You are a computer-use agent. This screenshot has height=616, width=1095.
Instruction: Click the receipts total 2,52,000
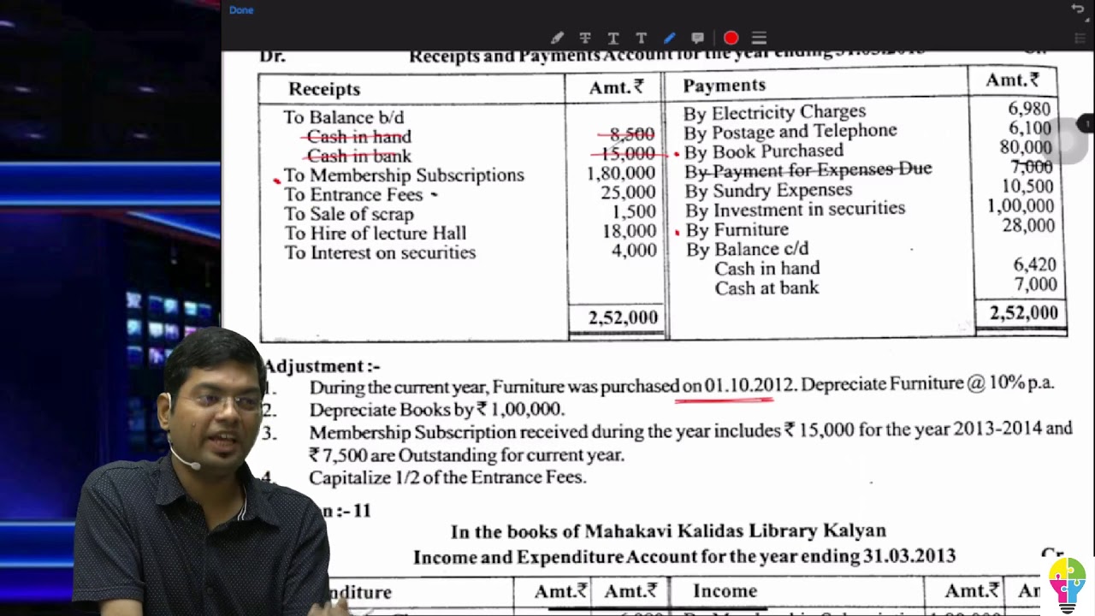(623, 317)
